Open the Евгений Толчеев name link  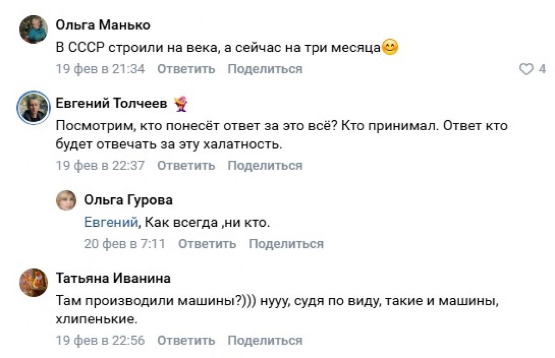[111, 104]
